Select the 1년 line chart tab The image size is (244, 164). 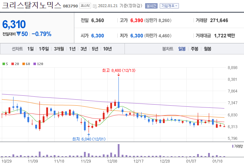pos(72,49)
